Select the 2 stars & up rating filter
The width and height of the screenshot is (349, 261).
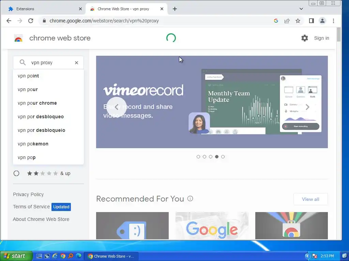[x=16, y=173]
